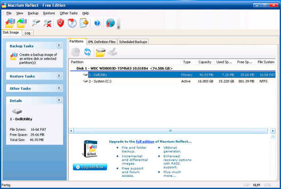281x189 pixels.
Task: Open the Restore menu
Action: [x=49, y=13]
